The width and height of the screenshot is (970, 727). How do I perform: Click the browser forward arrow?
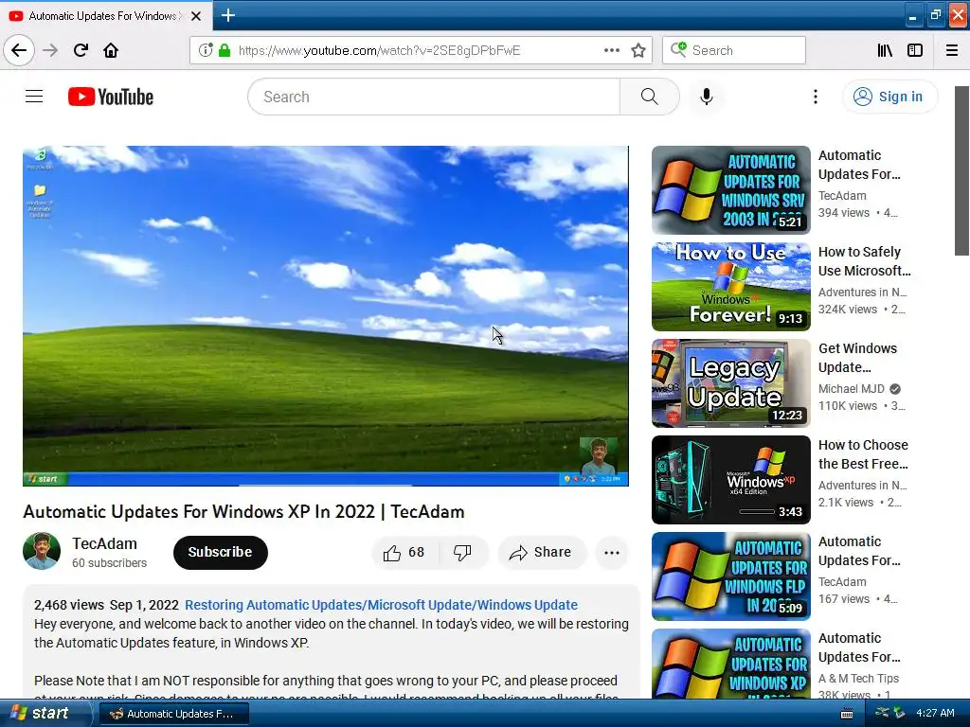tap(50, 50)
